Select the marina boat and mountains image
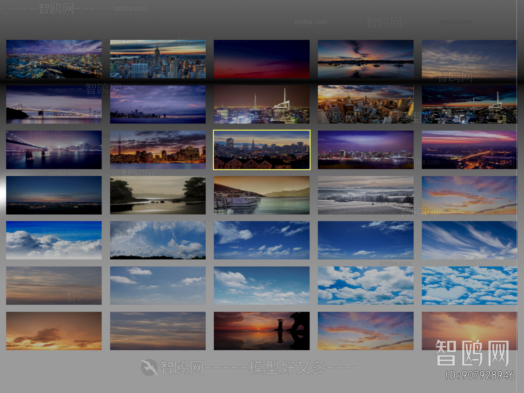The height and width of the screenshot is (393, 524). pos(261,195)
